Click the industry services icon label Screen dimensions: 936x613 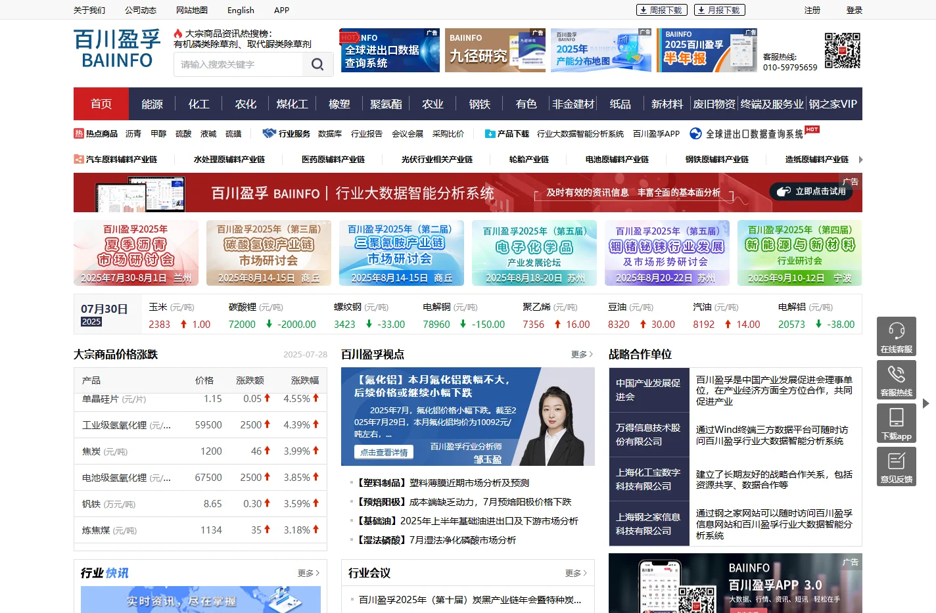point(286,133)
